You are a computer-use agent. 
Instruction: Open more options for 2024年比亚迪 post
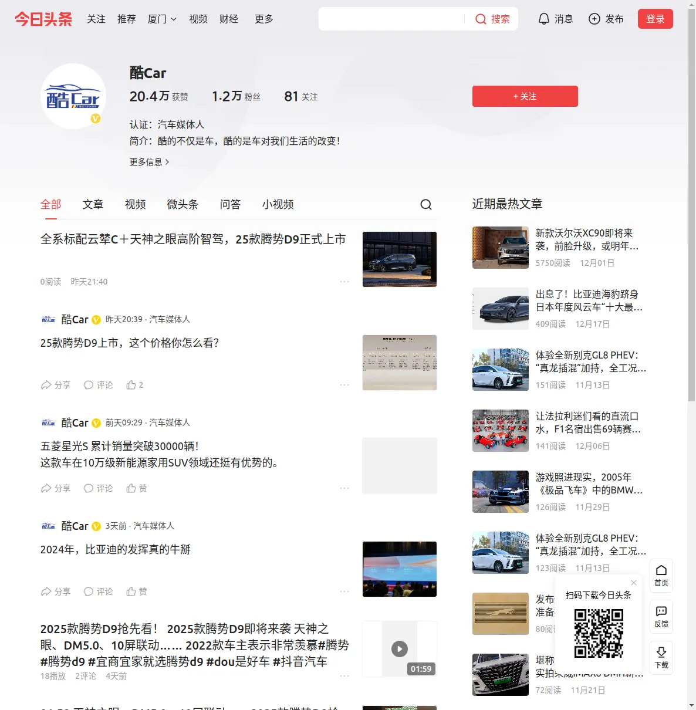point(344,591)
